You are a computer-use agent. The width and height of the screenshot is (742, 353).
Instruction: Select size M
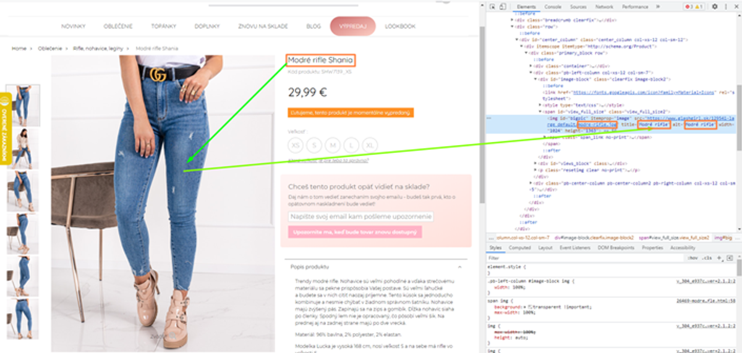pos(333,145)
